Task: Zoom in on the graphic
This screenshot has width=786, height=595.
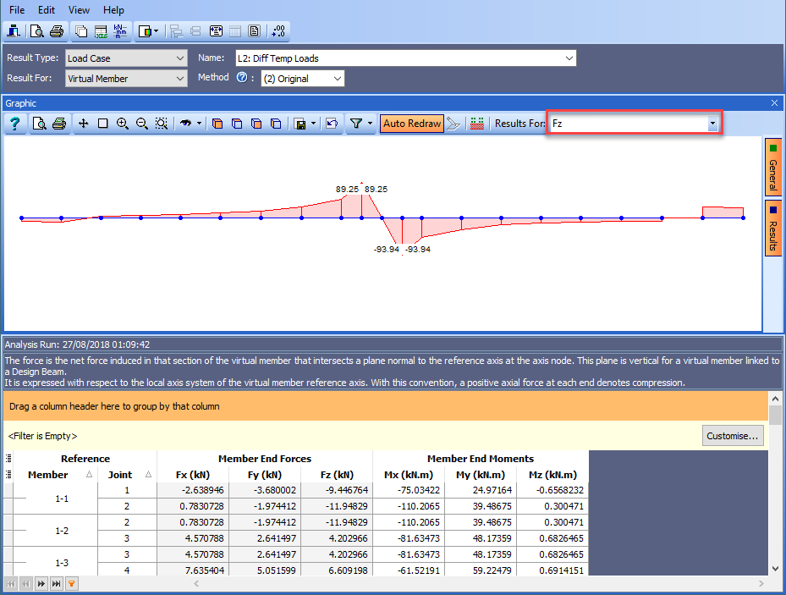Action: pyautogui.click(x=123, y=124)
